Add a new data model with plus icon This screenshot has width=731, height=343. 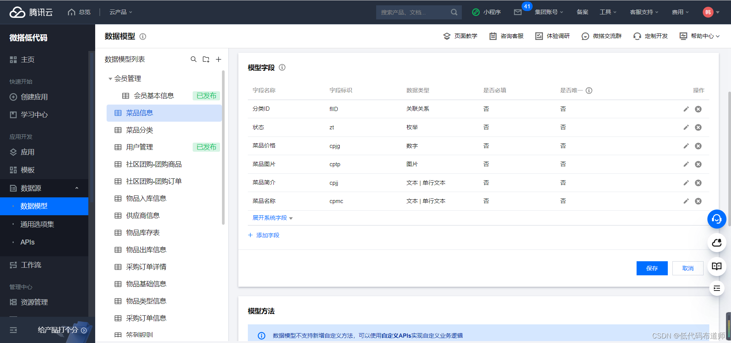[x=219, y=59]
